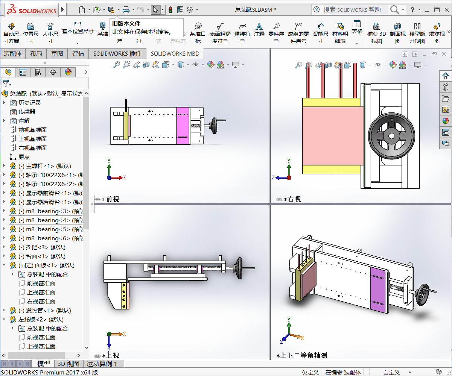Click Edit Appearance in the 前视 pane toolbar

click(x=210, y=65)
